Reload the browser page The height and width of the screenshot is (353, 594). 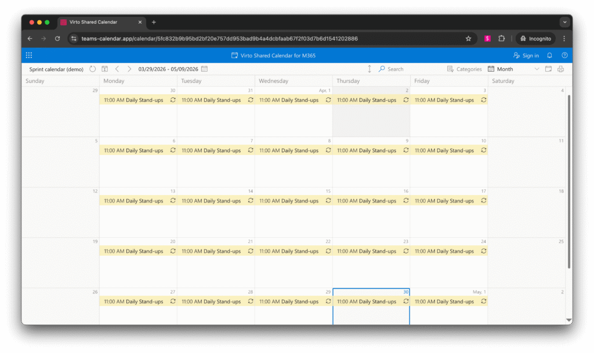click(x=57, y=39)
